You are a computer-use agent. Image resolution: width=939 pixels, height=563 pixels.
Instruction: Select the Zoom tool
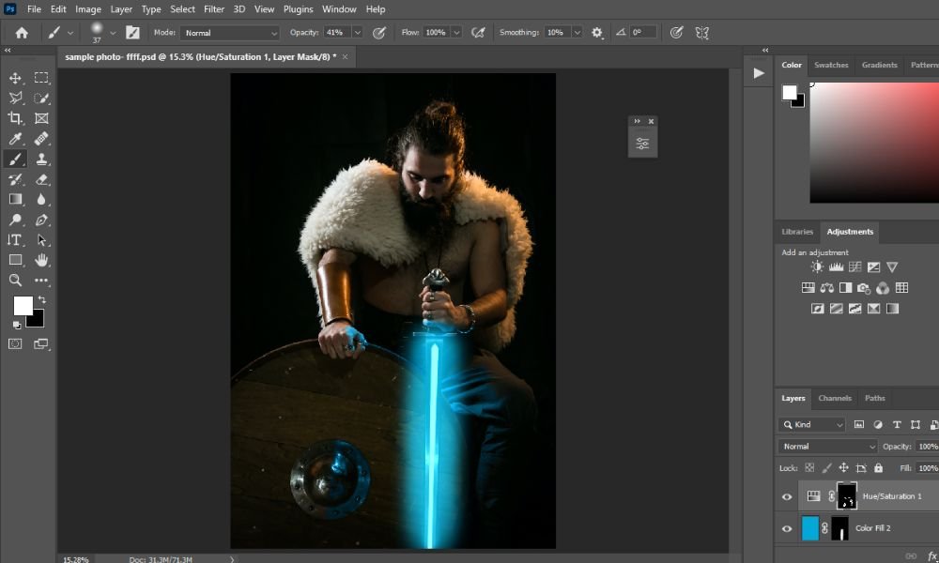pos(16,280)
